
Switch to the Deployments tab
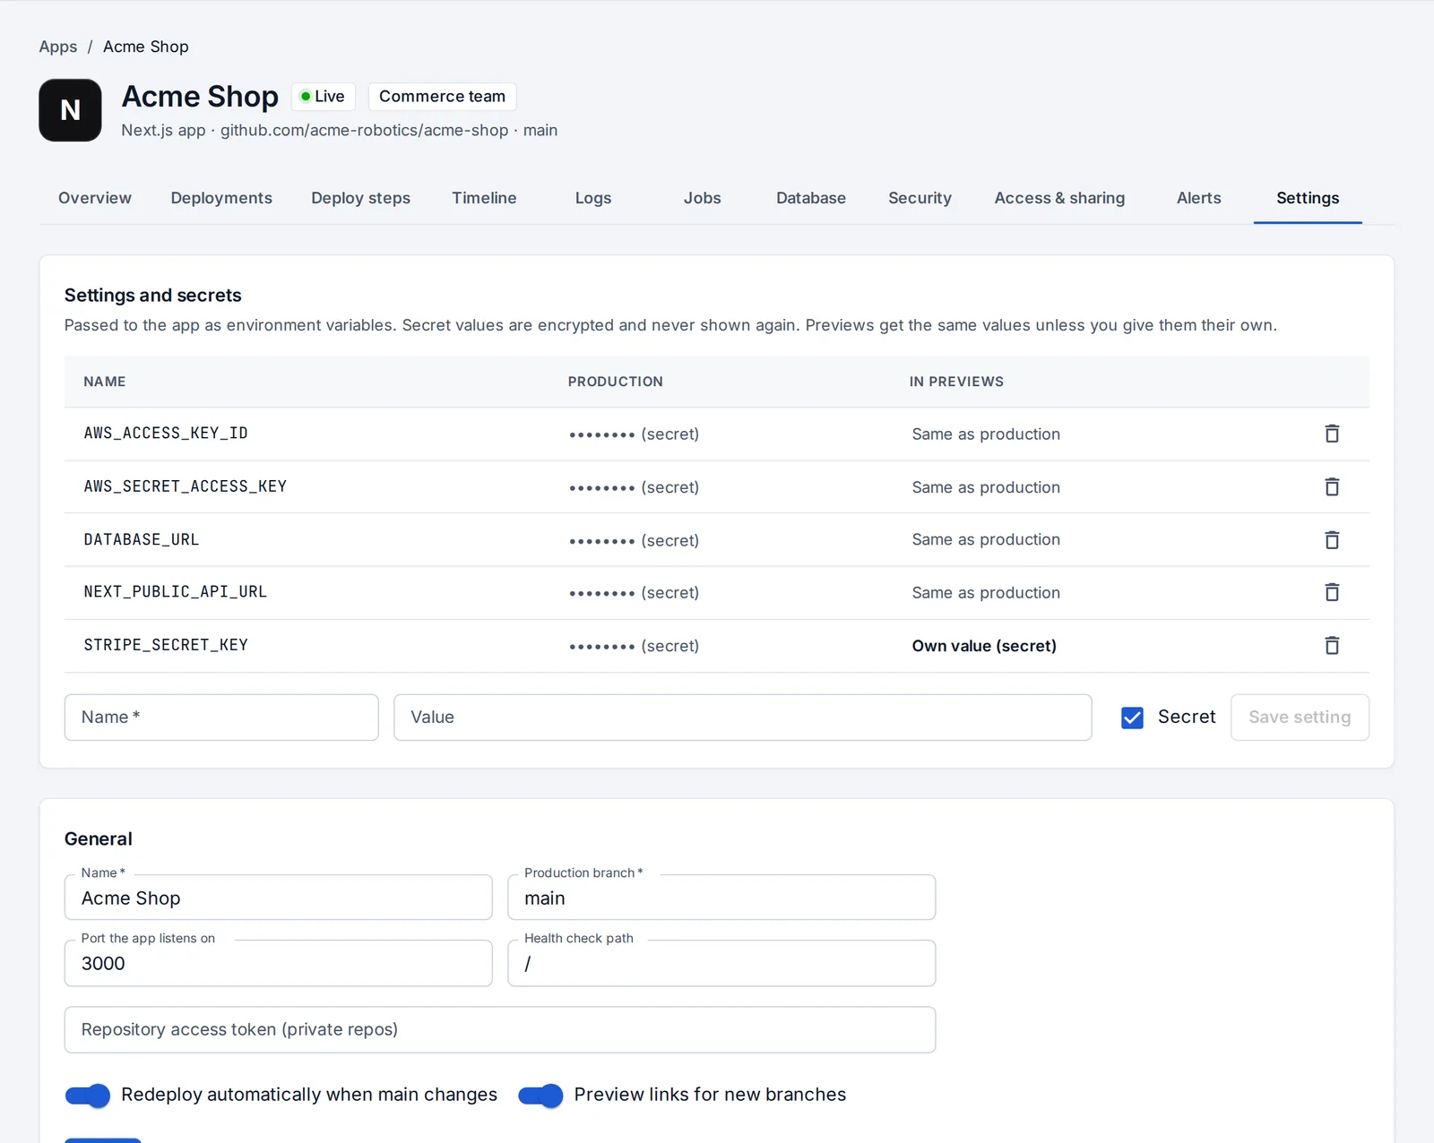221,198
